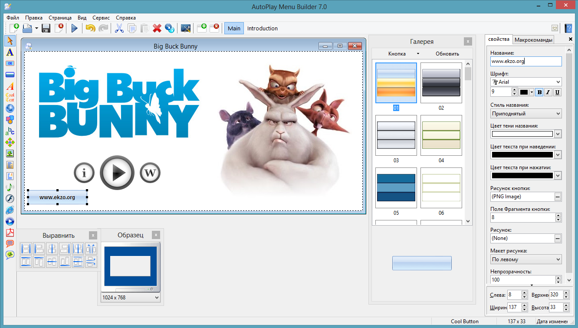Browse for Рисунок (None) with ellipsis button
The height and width of the screenshot is (328, 578).
558,238
